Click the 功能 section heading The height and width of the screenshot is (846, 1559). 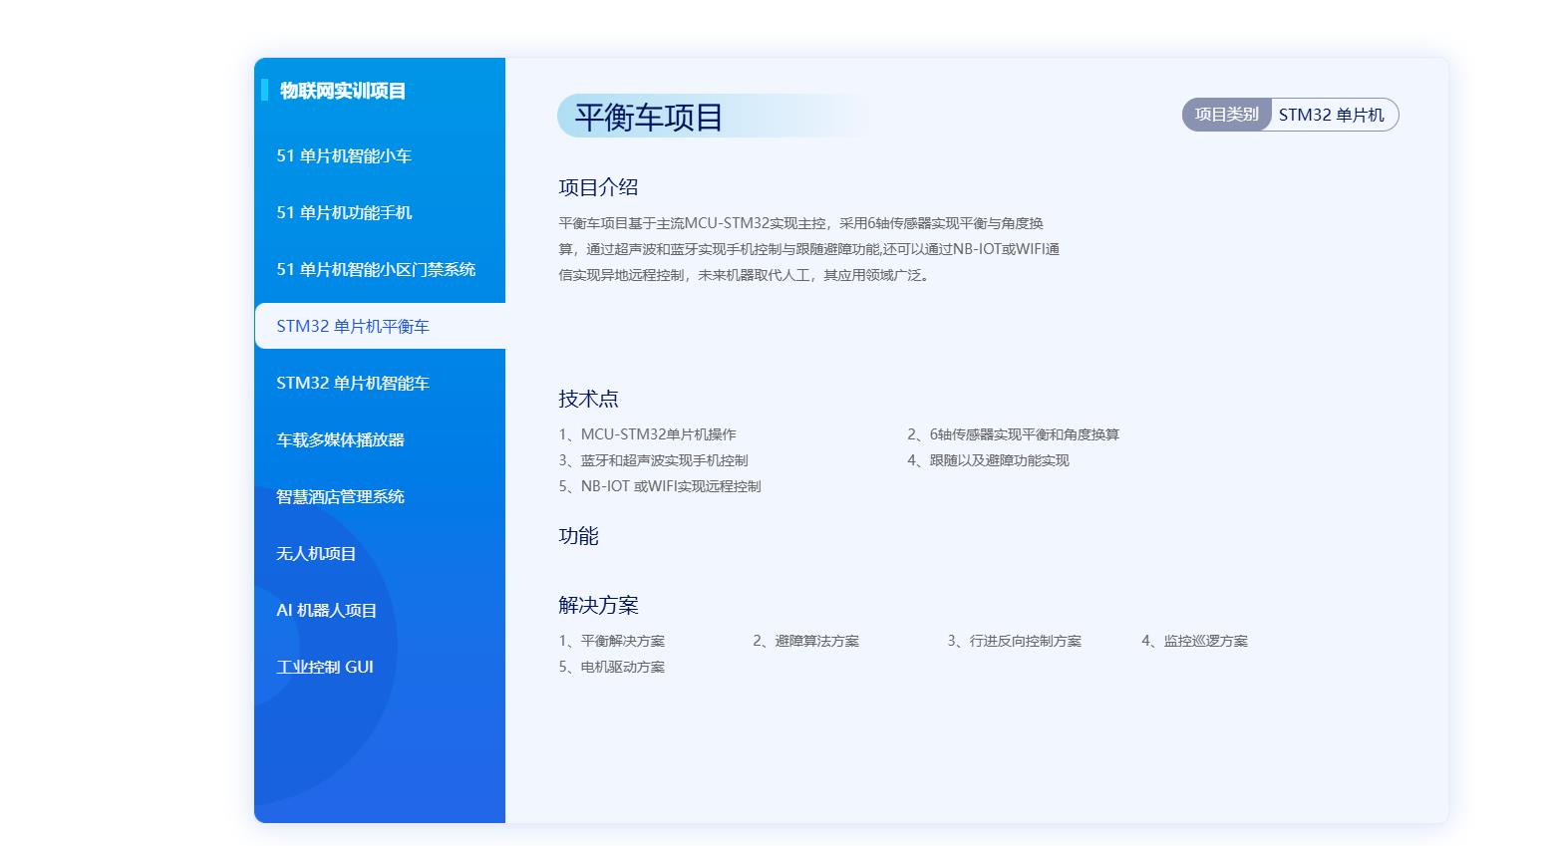click(x=578, y=536)
